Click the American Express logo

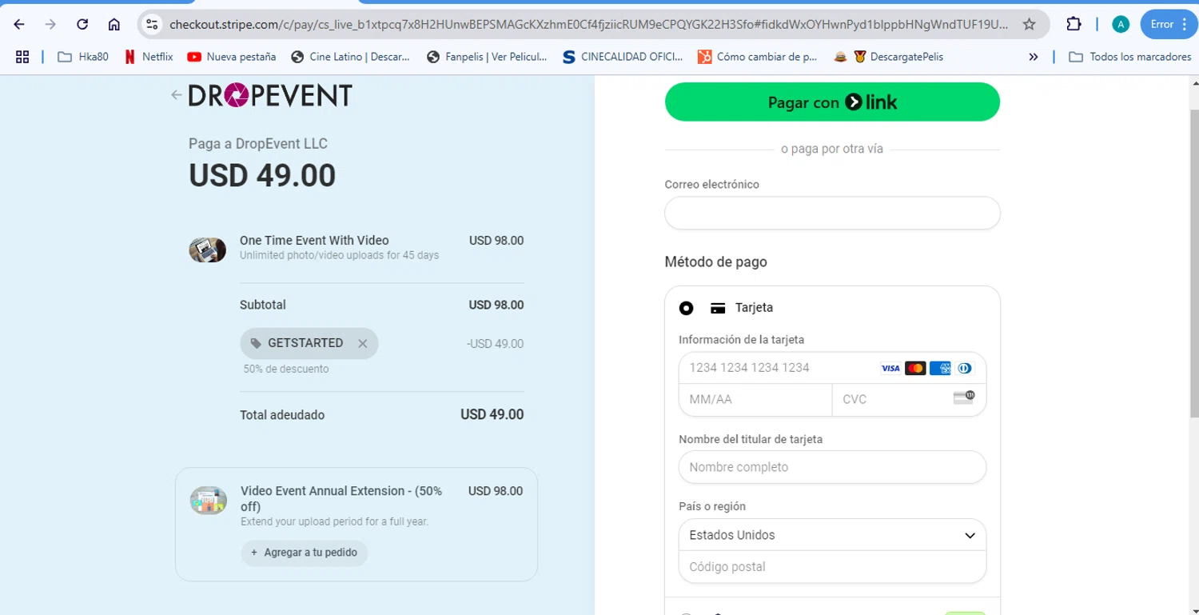click(x=940, y=369)
